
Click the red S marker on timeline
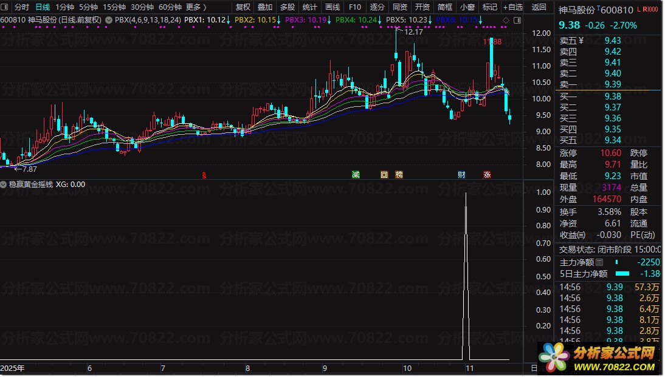204,175
